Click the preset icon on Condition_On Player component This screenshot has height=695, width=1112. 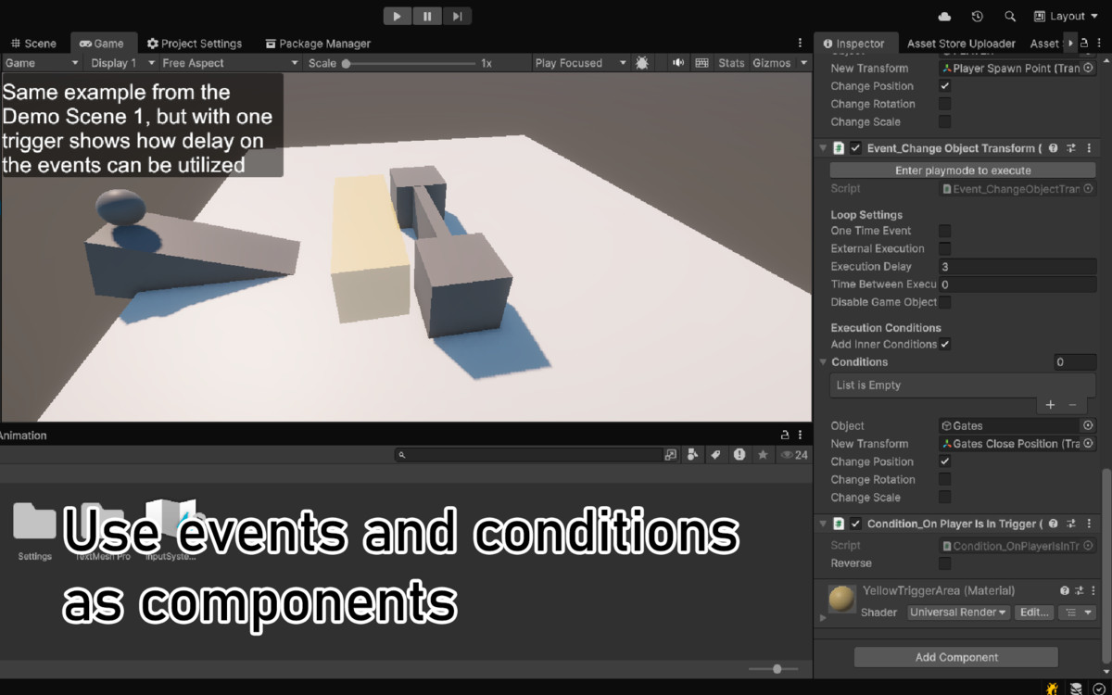tap(1070, 524)
